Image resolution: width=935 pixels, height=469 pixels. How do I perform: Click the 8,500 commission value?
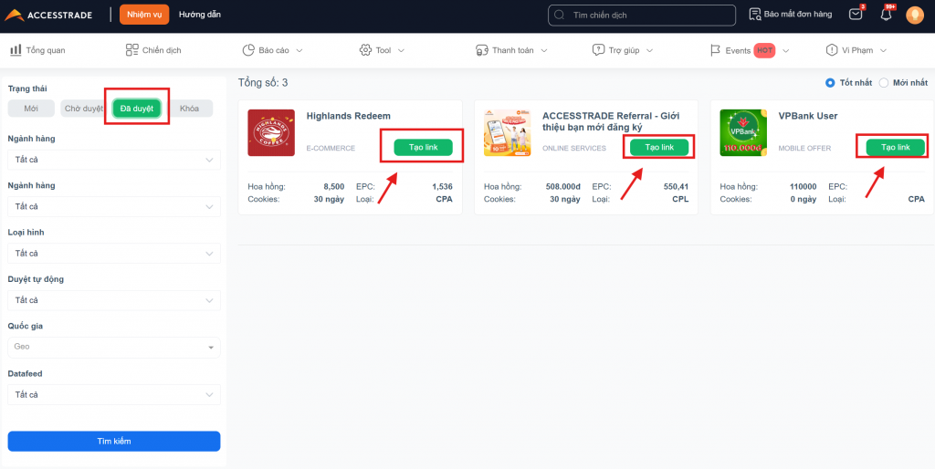(332, 186)
